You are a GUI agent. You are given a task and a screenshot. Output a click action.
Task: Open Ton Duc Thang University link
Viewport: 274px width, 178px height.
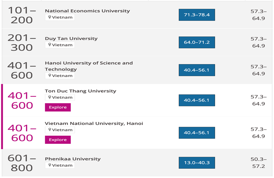coord(81,91)
